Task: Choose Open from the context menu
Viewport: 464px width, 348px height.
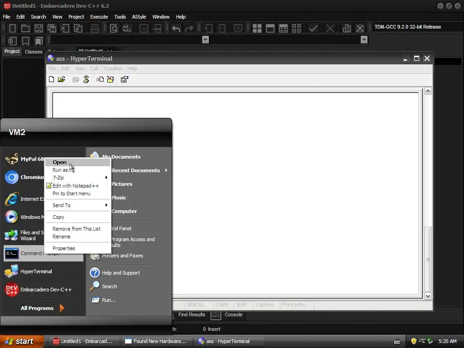Action: (78, 162)
